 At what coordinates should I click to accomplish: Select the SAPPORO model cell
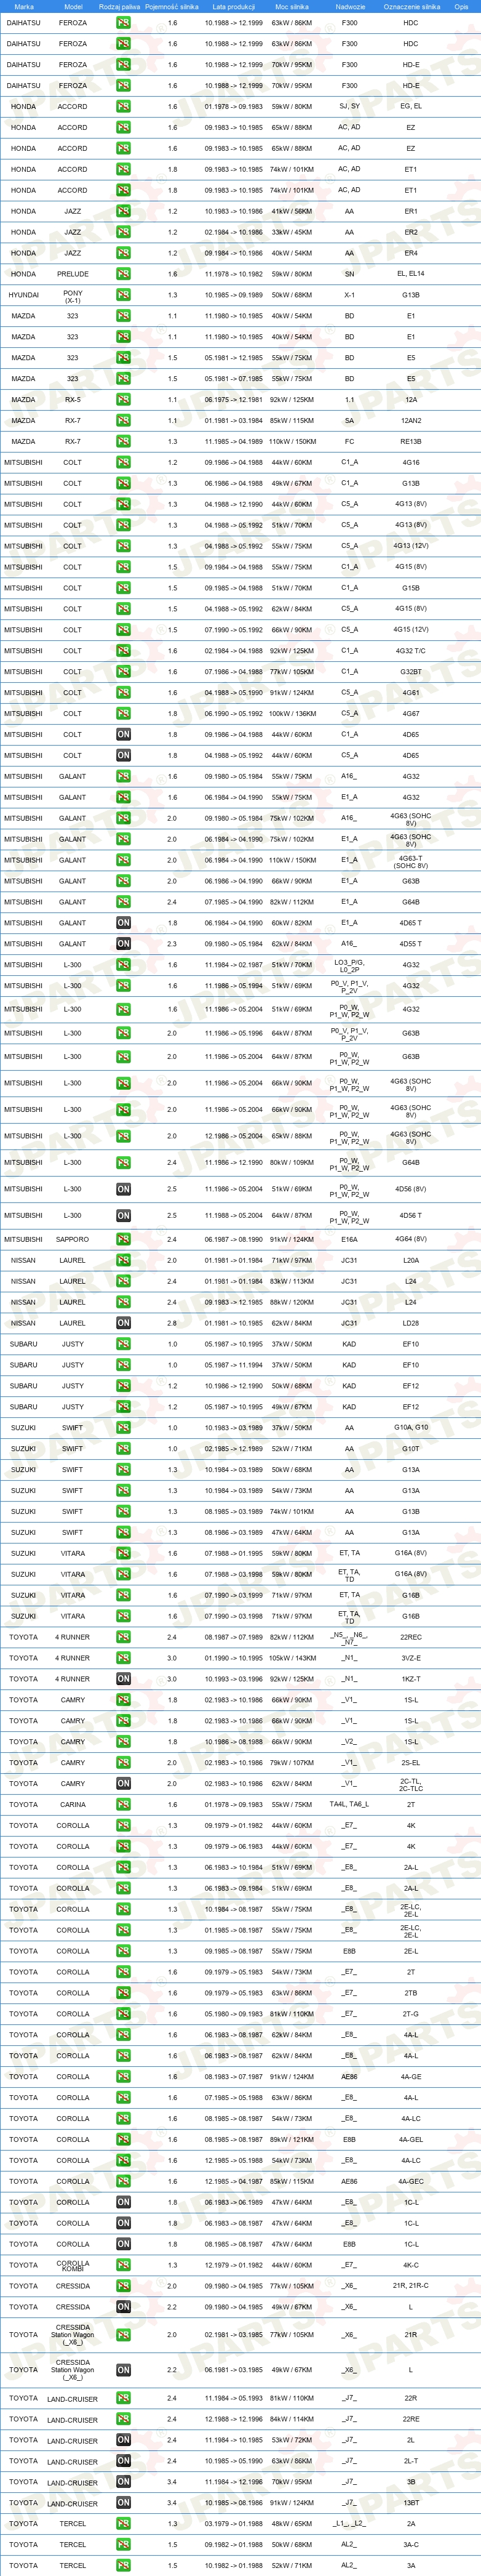(73, 1240)
